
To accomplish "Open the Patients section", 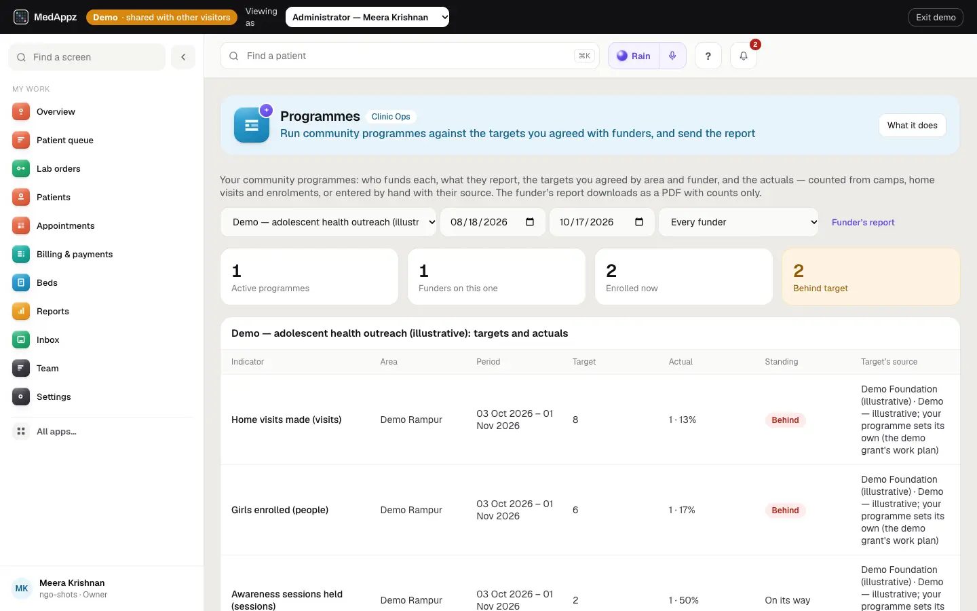I will click(102, 197).
